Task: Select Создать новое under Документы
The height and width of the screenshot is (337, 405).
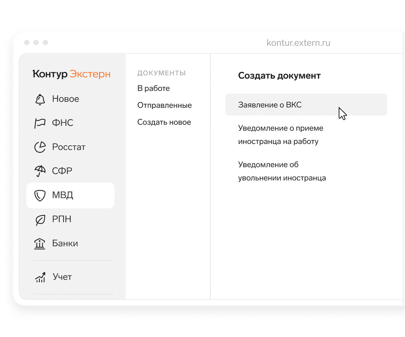Action: (x=164, y=122)
